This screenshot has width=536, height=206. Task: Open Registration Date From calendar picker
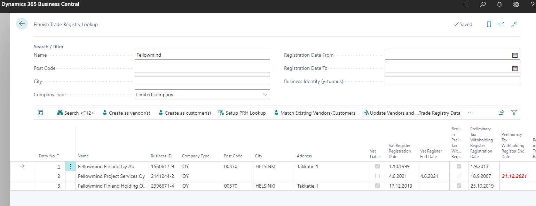click(x=515, y=55)
